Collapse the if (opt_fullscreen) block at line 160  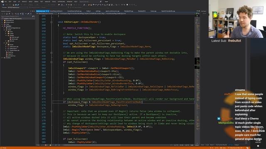(x=52, y=62)
